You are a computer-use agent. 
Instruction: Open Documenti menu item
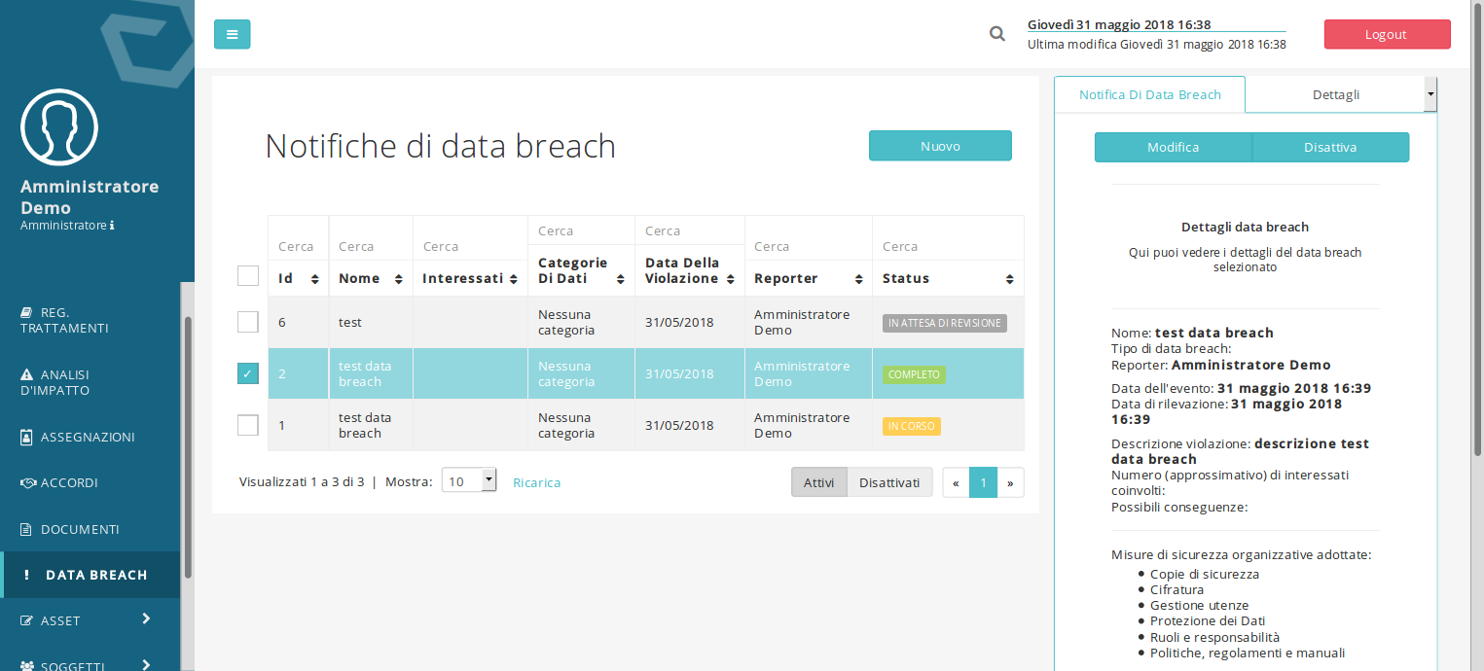(x=90, y=530)
